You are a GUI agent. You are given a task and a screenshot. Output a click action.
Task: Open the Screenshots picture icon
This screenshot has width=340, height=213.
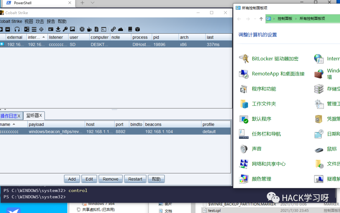[72, 29]
